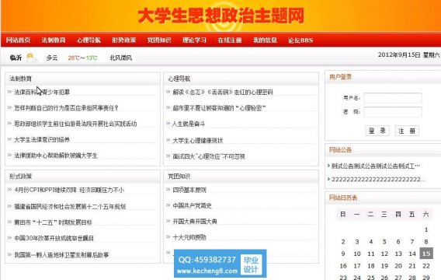Open article 面试四大“心理效应”不可忽视
441x280 pixels.
(209, 156)
